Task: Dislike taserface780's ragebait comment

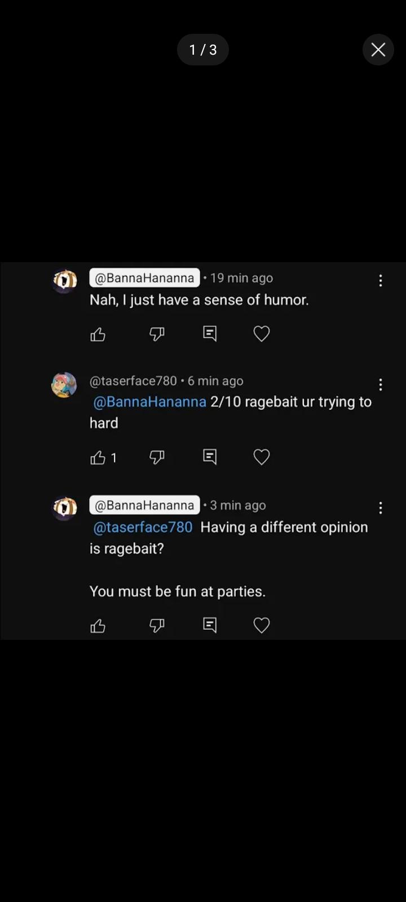Action: [157, 457]
